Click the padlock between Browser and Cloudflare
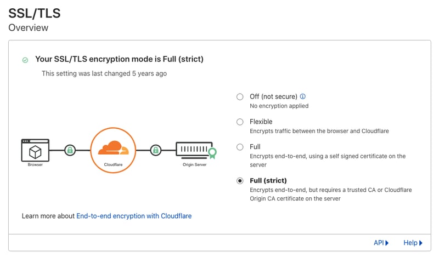The height and width of the screenshot is (257, 439). coord(70,150)
